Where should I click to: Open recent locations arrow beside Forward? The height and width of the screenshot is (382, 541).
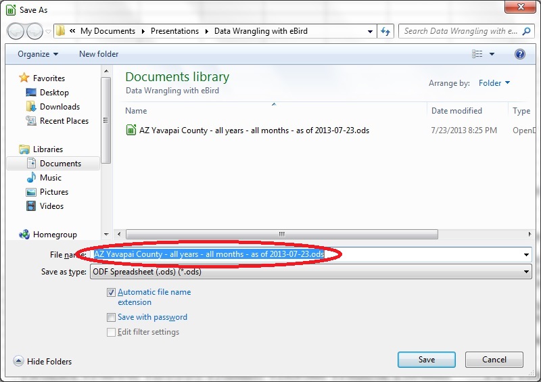pos(48,31)
